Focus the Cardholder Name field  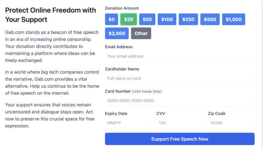pos(180,78)
